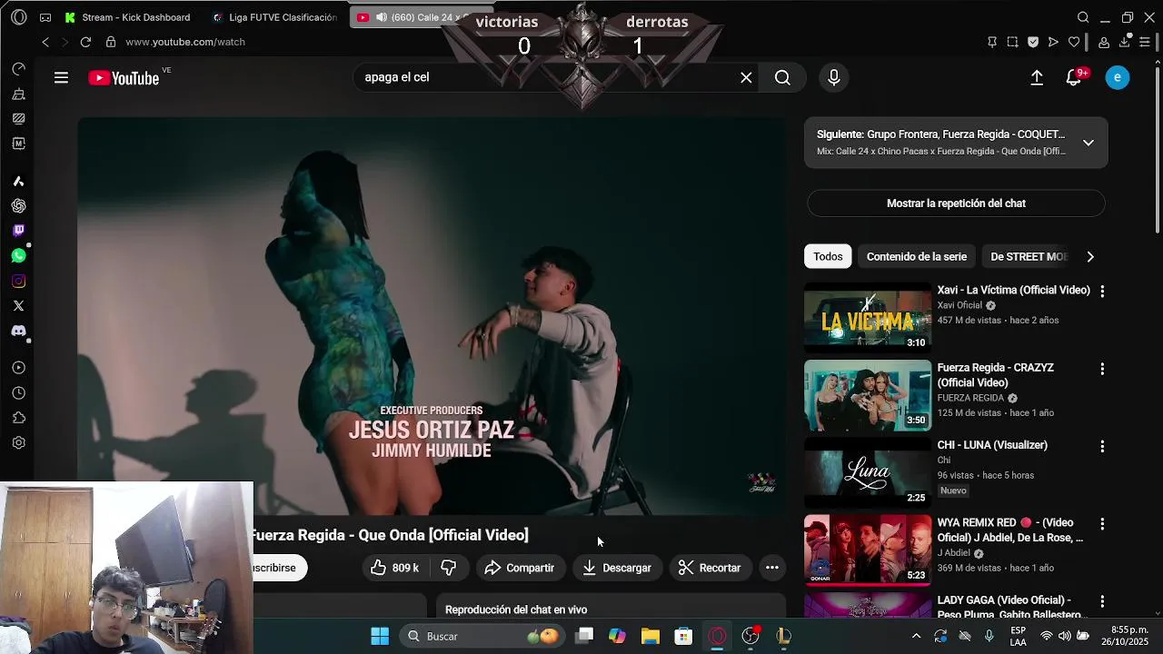This screenshot has height=654, width=1163.
Task: Open YouTube notifications bell
Action: click(x=1074, y=78)
